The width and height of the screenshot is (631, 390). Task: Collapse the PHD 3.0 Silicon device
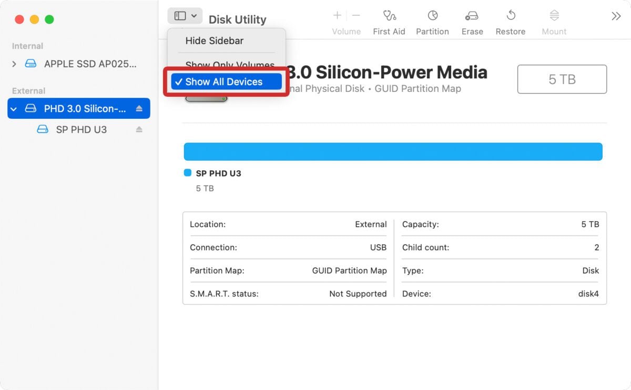coord(14,108)
